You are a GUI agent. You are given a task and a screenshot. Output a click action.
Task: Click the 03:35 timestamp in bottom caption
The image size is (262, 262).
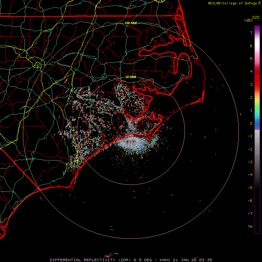coord(206,260)
